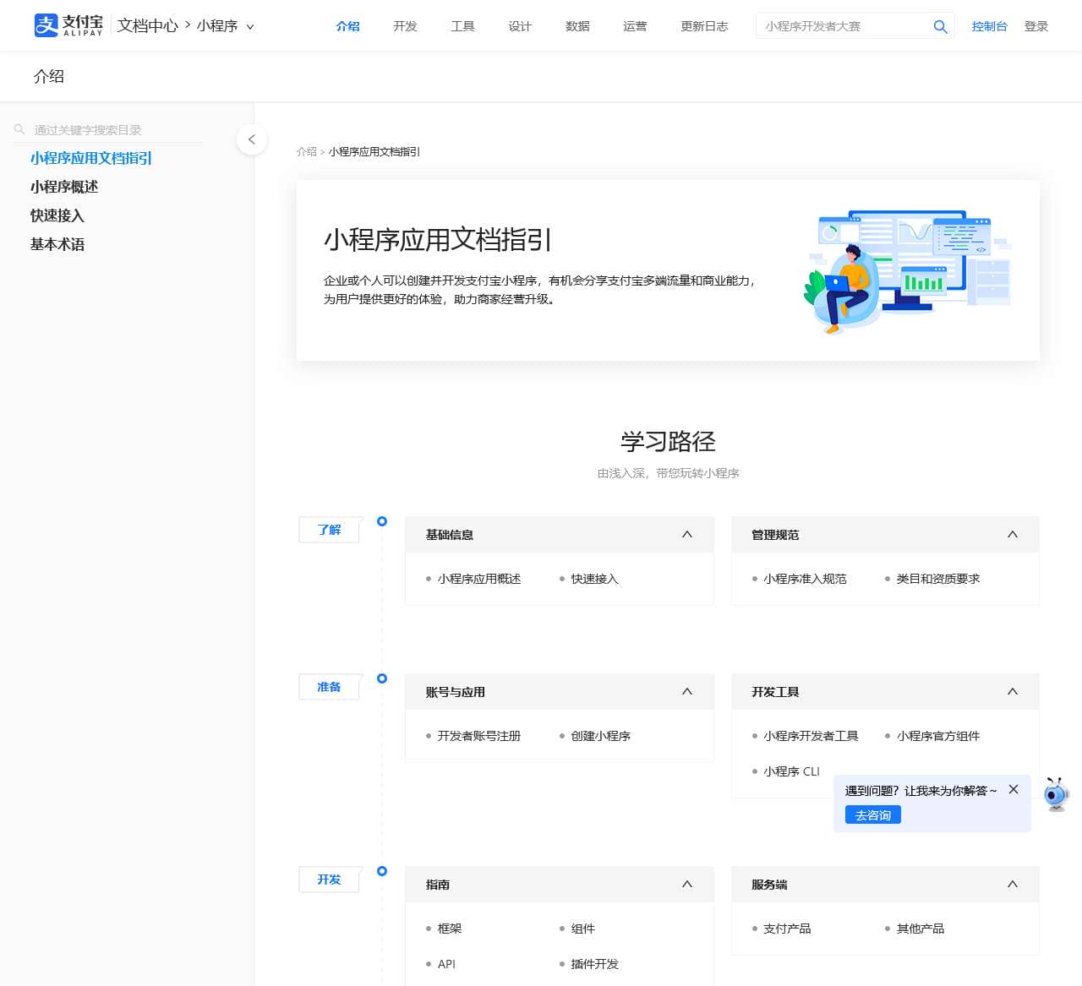Viewport: 1082px width, 986px height.
Task: Collapse the 基础信息 section
Action: pyautogui.click(x=686, y=534)
